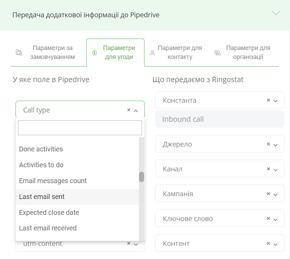This screenshot has width=290, height=259.
Task: Expand the Ключове слово dropdown
Action: point(276,219)
